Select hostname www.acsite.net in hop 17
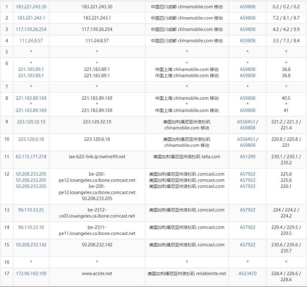 97,274
